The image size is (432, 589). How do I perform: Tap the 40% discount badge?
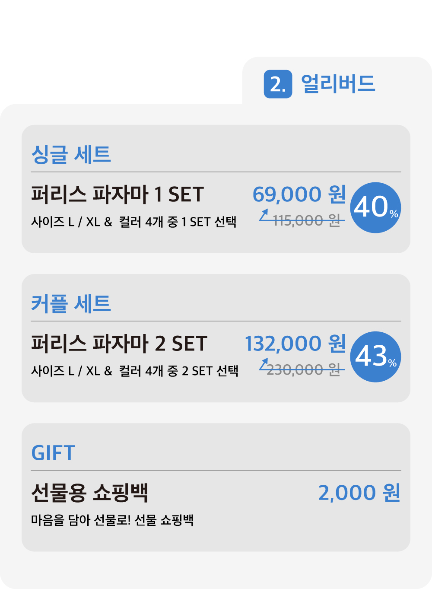click(375, 207)
